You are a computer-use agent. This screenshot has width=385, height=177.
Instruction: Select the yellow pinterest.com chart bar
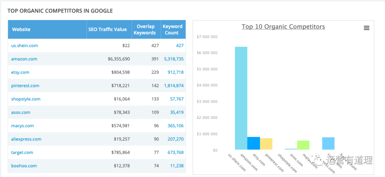pos(266,144)
